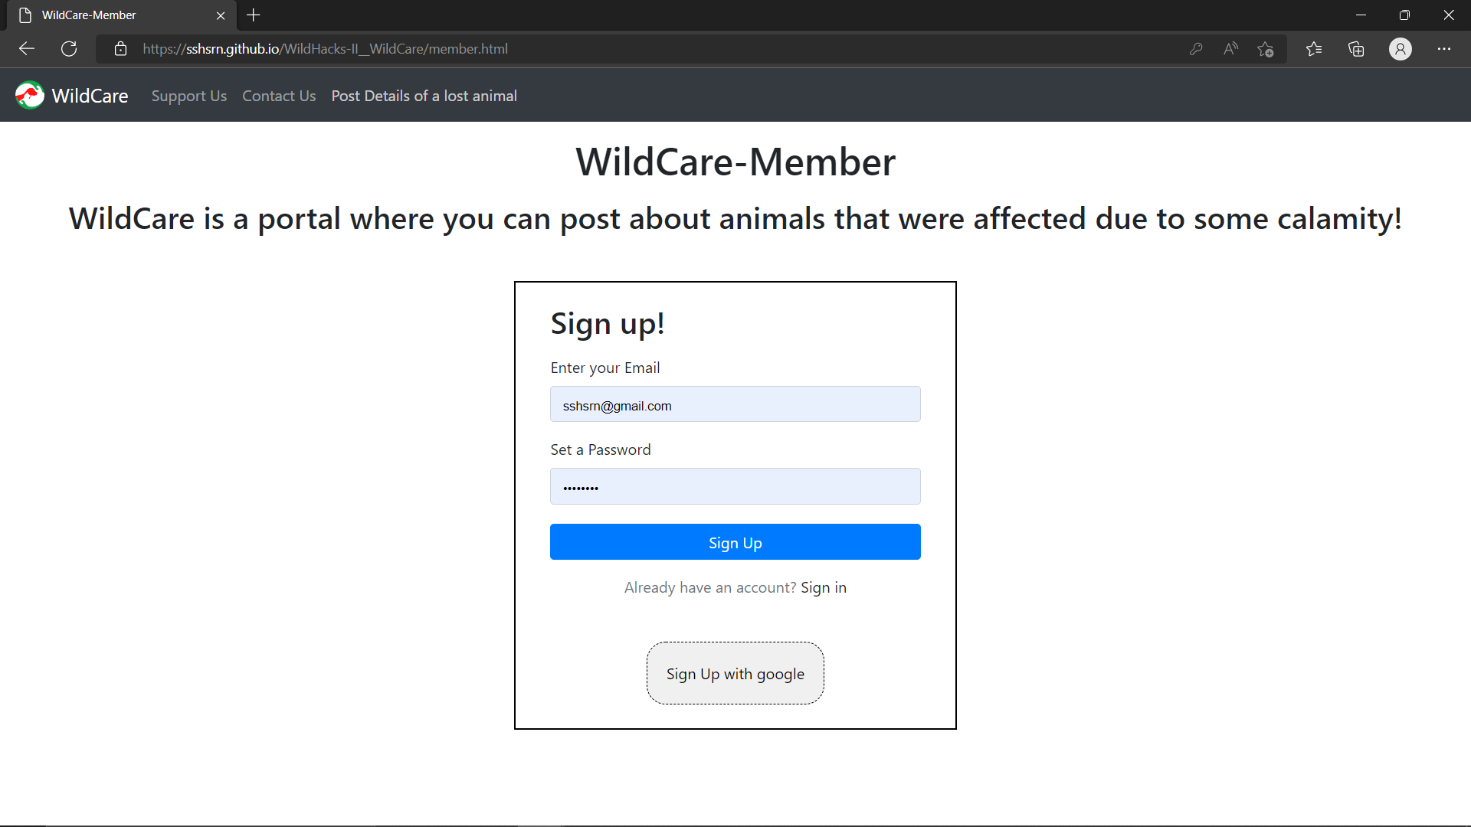
Task: Go back using browser back arrow
Action: pos(27,49)
